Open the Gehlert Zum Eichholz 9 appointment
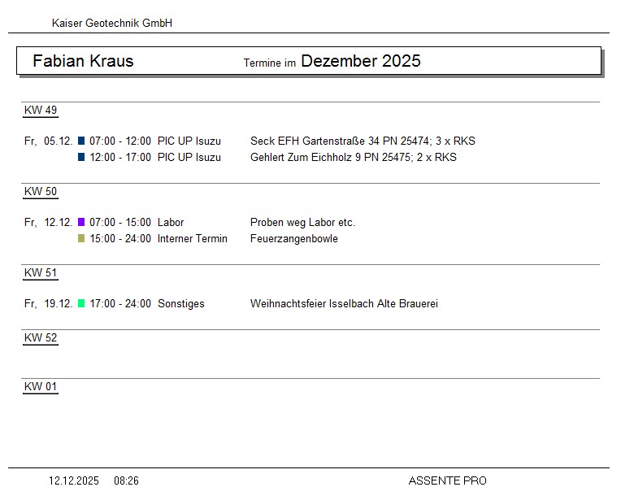Image resolution: width=634 pixels, height=500 pixels. click(x=353, y=157)
